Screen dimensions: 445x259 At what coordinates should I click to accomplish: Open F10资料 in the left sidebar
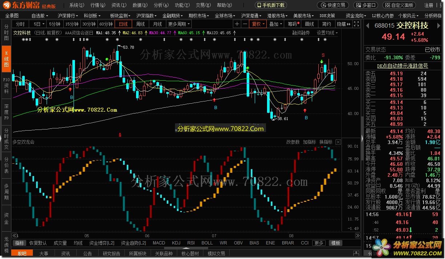point(6,85)
